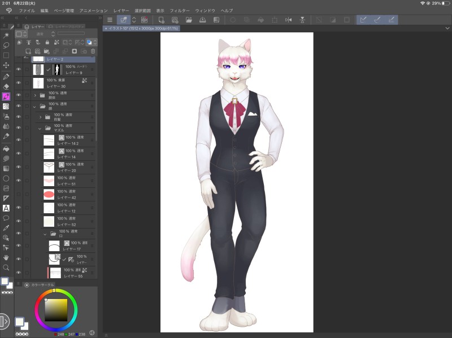
Task: Expand the 前髪 layer folder
Action: 40,117
